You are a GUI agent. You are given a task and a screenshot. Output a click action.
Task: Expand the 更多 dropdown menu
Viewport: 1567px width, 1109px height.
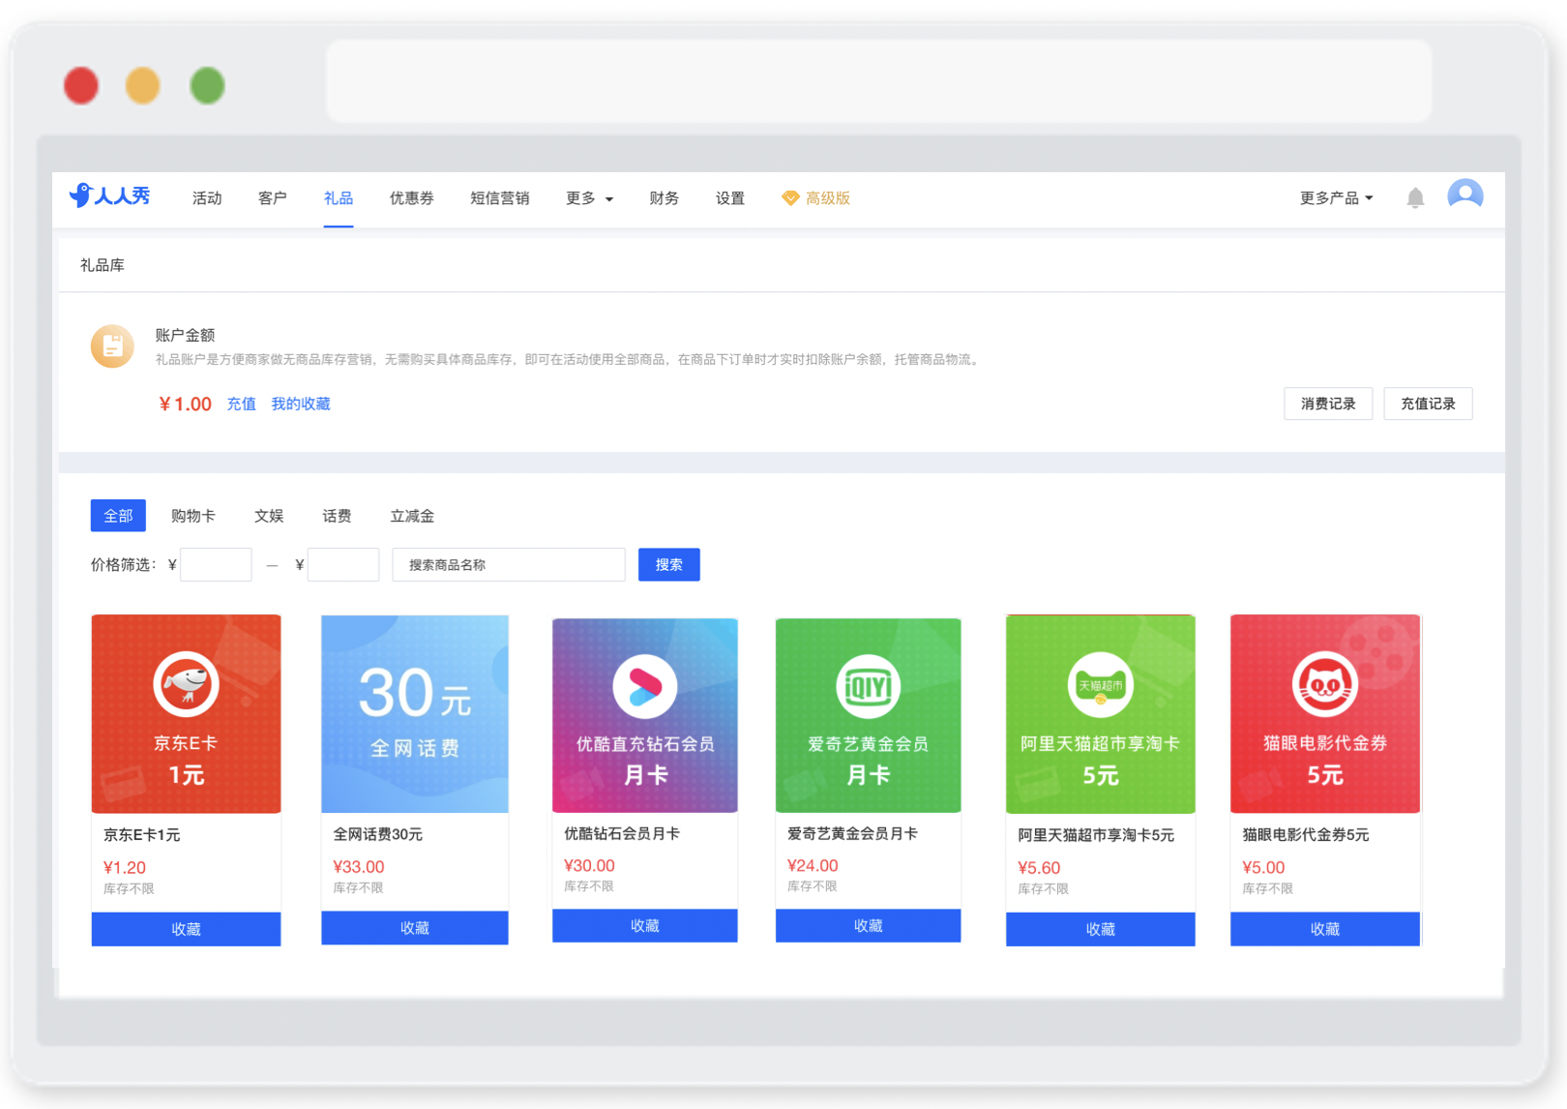point(589,198)
